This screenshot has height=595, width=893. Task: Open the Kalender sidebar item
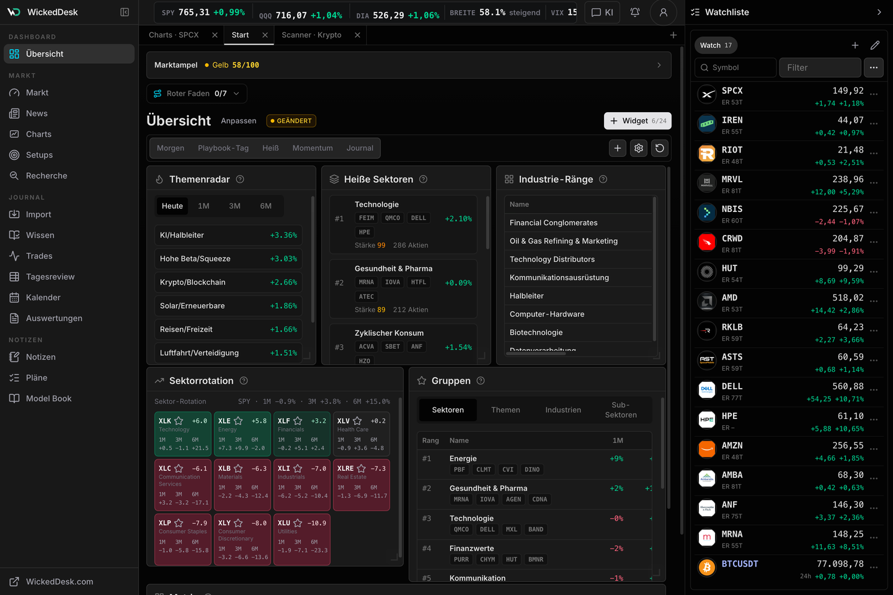pyautogui.click(x=69, y=297)
